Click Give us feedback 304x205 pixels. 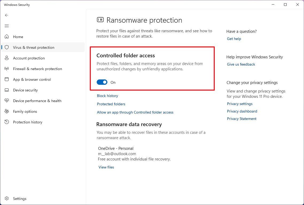coord(241,64)
